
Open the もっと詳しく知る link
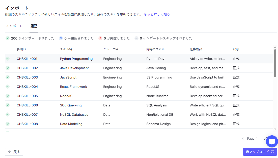[x=157, y=14]
